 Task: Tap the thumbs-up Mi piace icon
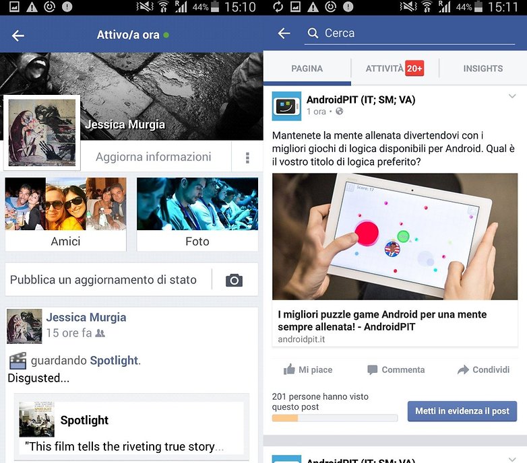pyautogui.click(x=289, y=369)
